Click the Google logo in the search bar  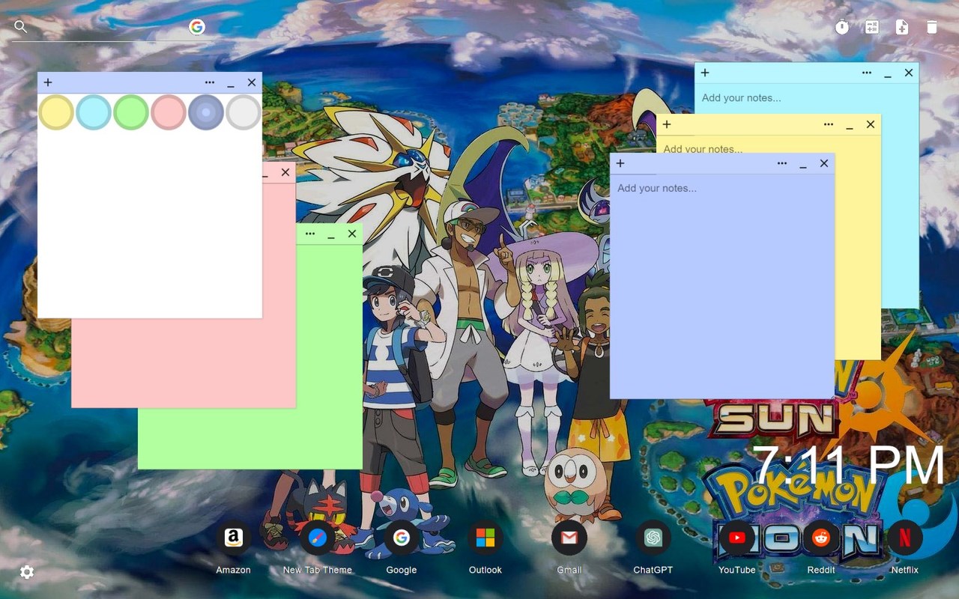coord(197,27)
